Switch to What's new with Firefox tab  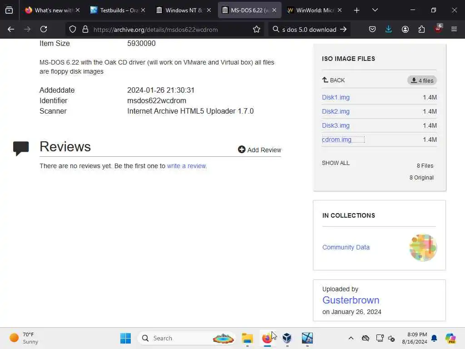pyautogui.click(x=53, y=10)
